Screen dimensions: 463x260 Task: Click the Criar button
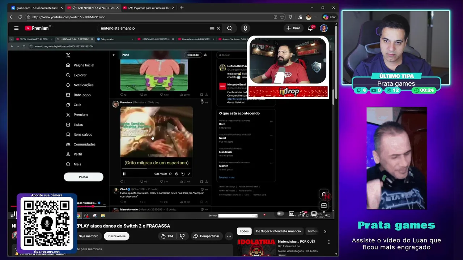click(x=293, y=28)
